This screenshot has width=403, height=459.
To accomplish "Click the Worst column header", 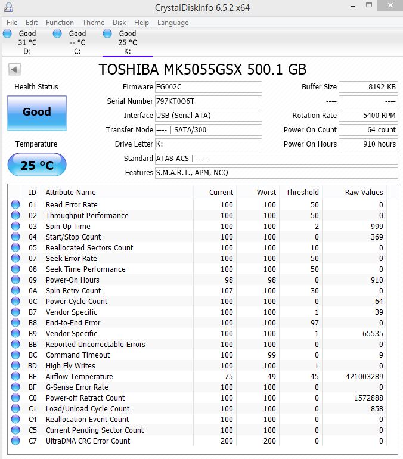I will 258,193.
